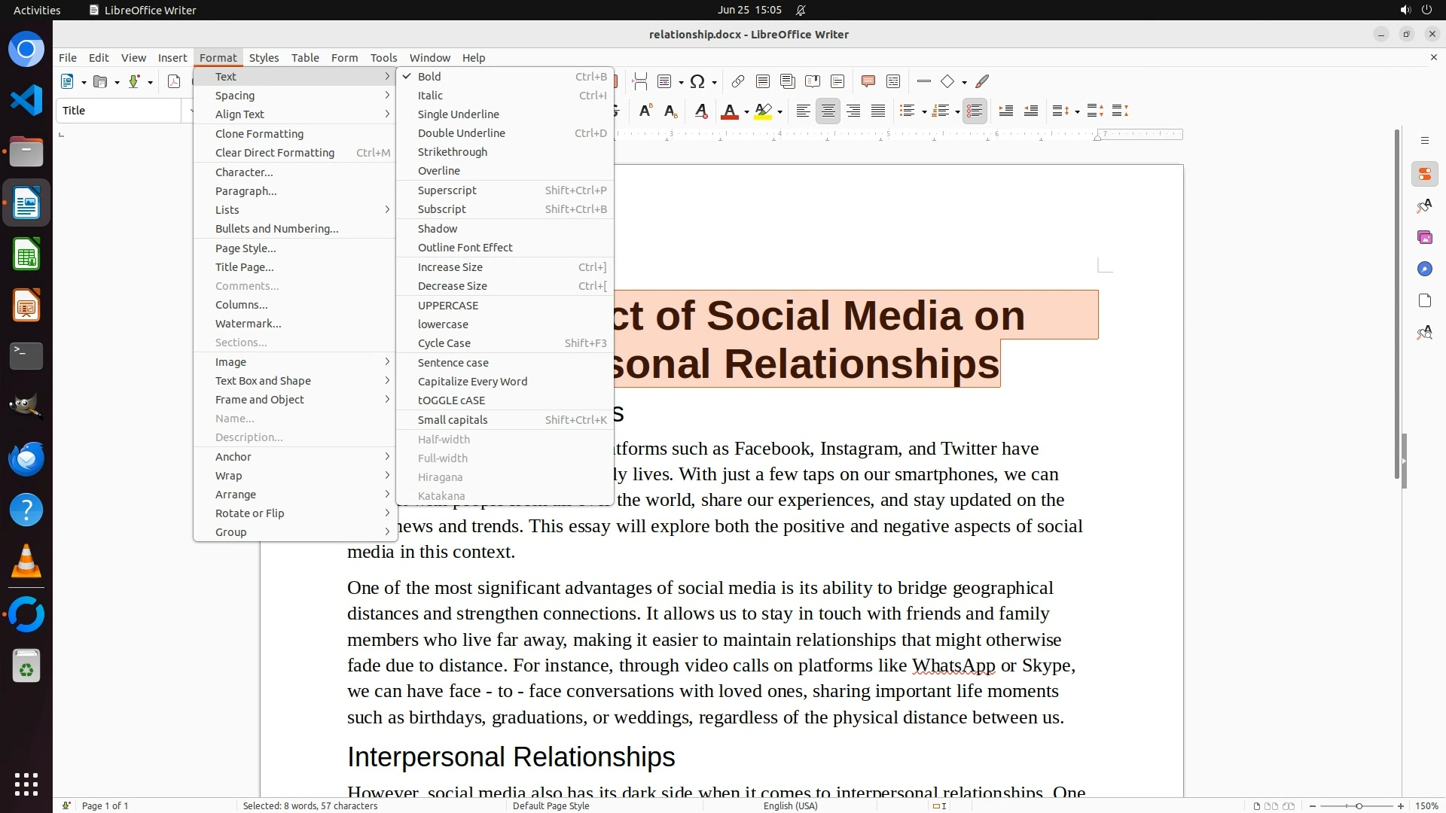Open the Styles menu

pos(264,57)
